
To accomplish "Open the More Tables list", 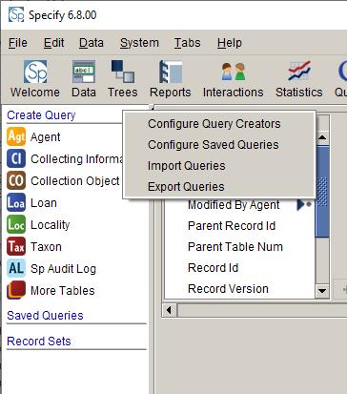I will [x=63, y=291].
